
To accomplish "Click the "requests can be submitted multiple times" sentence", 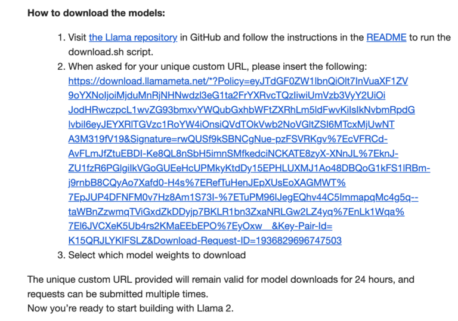I will 117,294.
